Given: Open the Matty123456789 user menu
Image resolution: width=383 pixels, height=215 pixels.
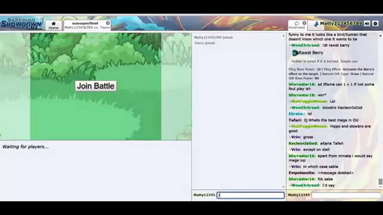Looking at the screenshot, I should click(x=338, y=23).
